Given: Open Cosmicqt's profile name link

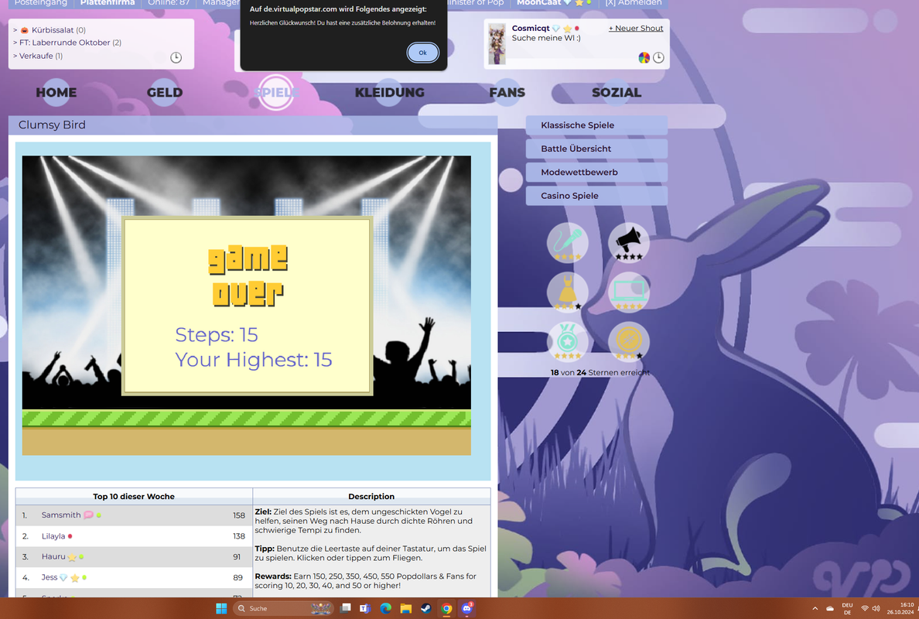Looking at the screenshot, I should (531, 28).
